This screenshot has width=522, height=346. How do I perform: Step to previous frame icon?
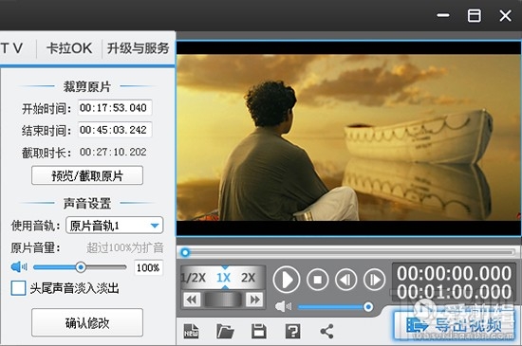(345, 280)
